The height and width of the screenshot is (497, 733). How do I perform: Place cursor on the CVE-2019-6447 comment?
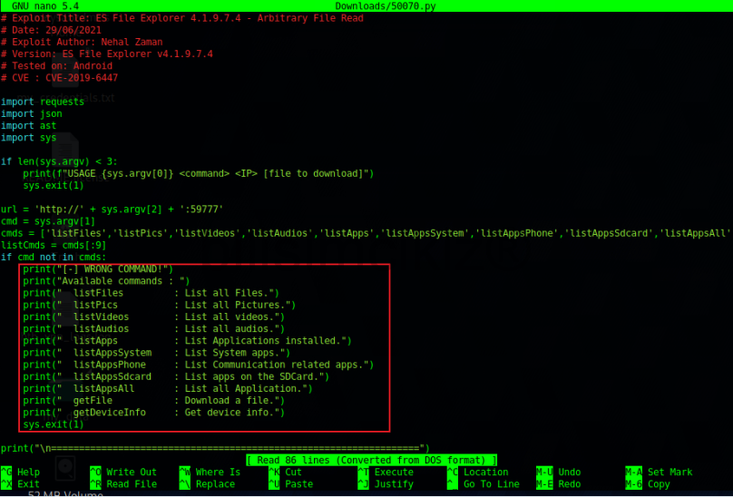click(x=59, y=78)
